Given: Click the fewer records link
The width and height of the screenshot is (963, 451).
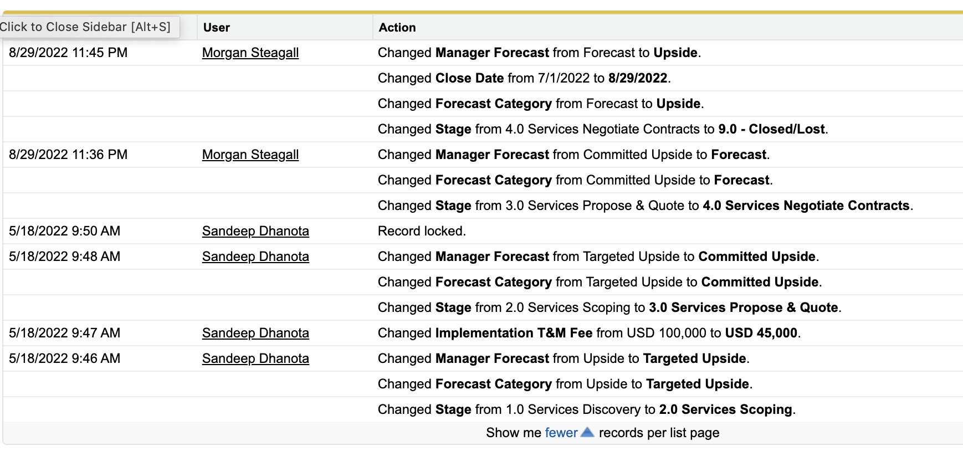Looking at the screenshot, I should coord(561,433).
